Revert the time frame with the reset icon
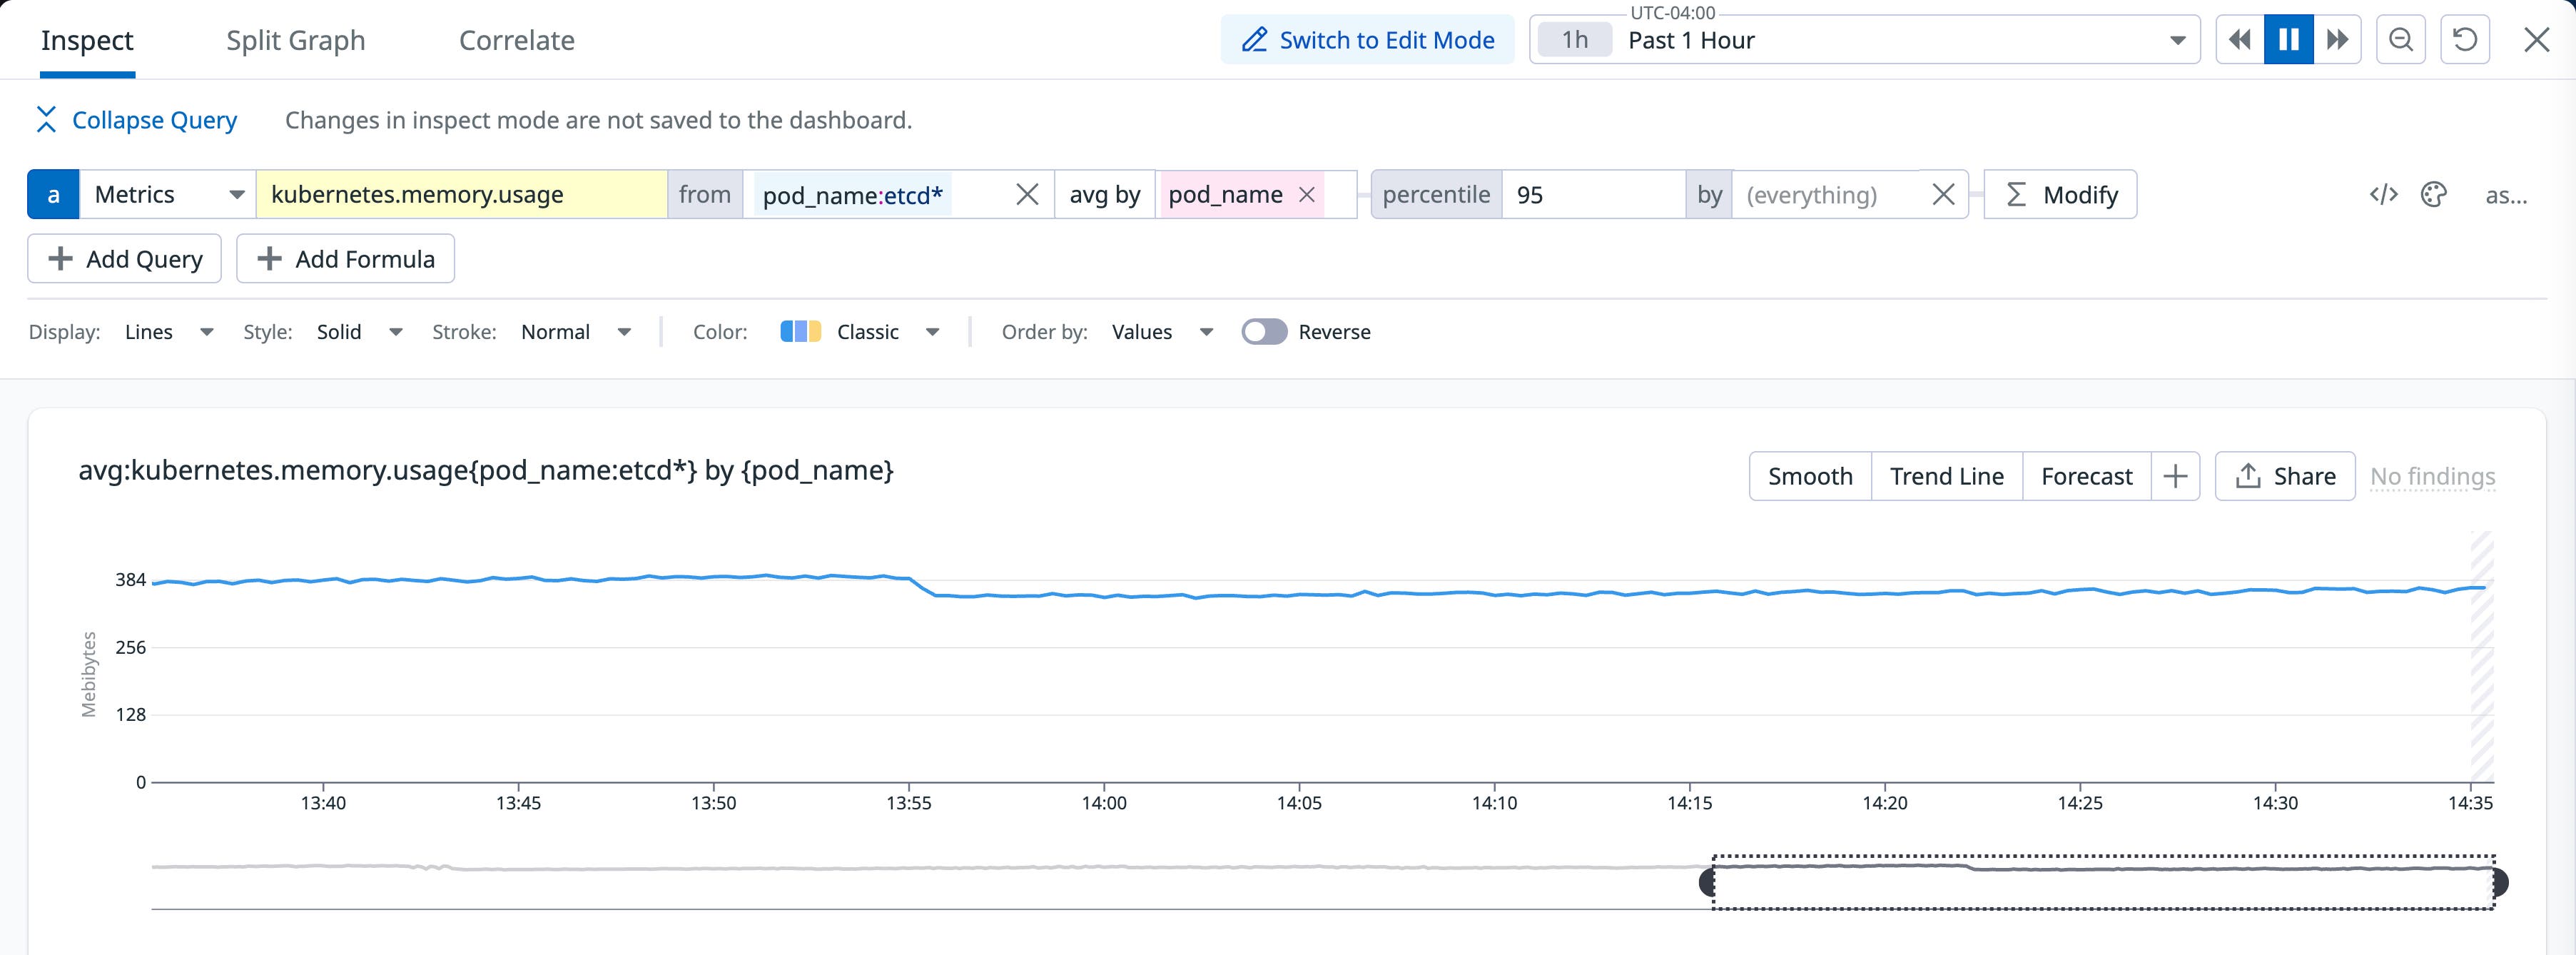Viewport: 2576px width, 955px height. (2465, 39)
